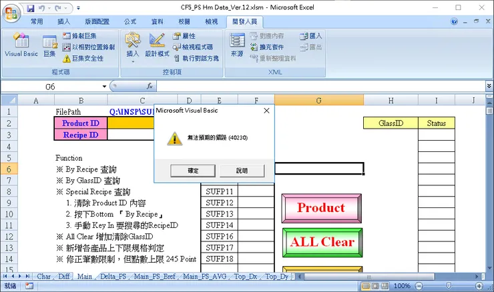Switch to the 資料 ribbon tab
The height and width of the screenshot is (292, 494).
click(x=157, y=21)
